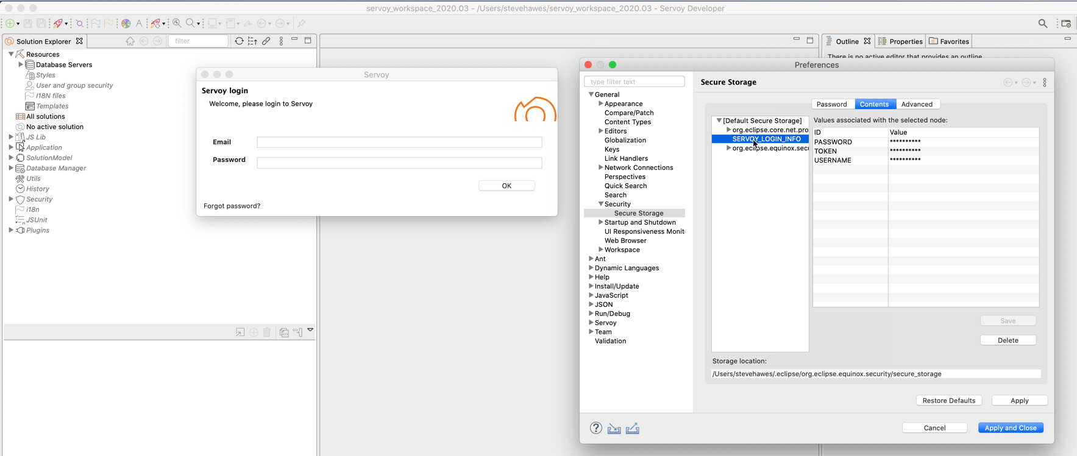Expand org.eclipse.core.net.pro storage node
1077x456 pixels.
pyautogui.click(x=728, y=130)
